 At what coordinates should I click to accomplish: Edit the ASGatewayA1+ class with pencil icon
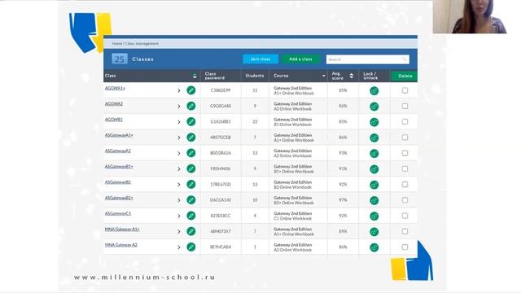pos(191,138)
